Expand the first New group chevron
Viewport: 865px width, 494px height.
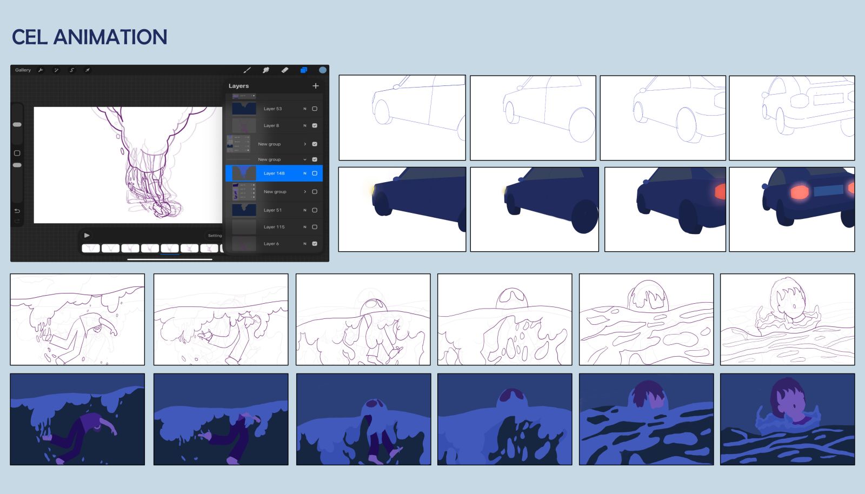click(x=305, y=144)
